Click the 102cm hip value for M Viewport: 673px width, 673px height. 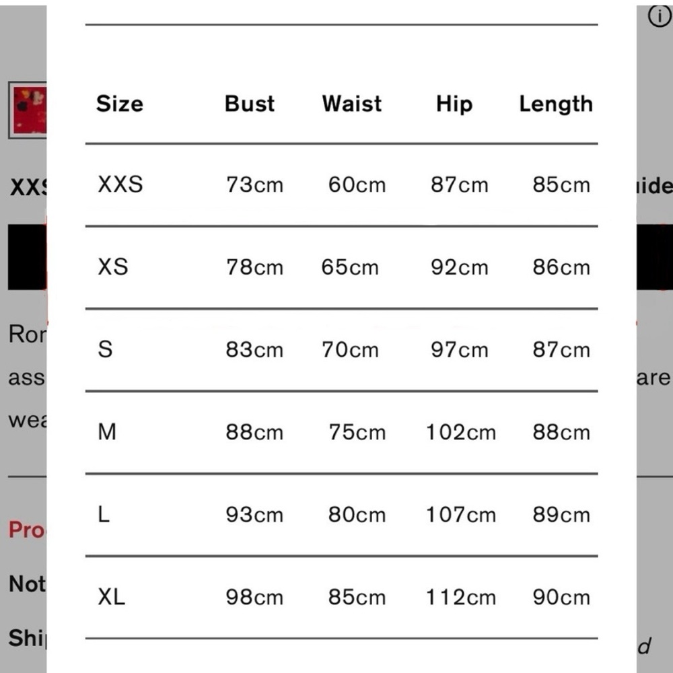(x=460, y=432)
